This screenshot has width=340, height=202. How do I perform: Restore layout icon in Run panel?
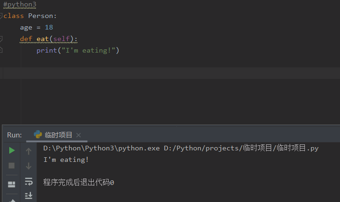point(12,184)
